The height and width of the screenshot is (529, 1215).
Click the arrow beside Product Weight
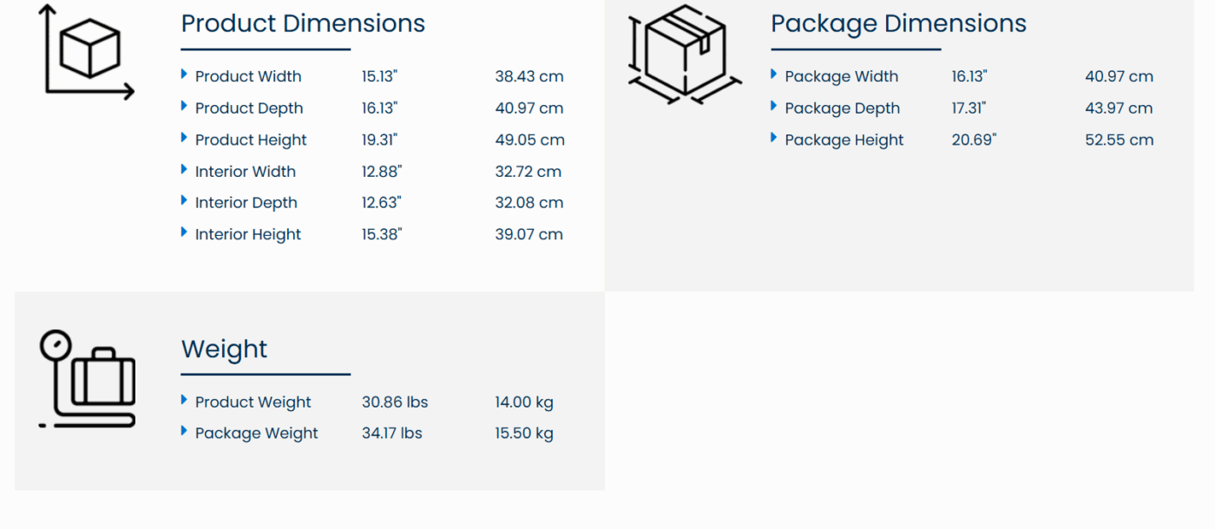pyautogui.click(x=184, y=400)
